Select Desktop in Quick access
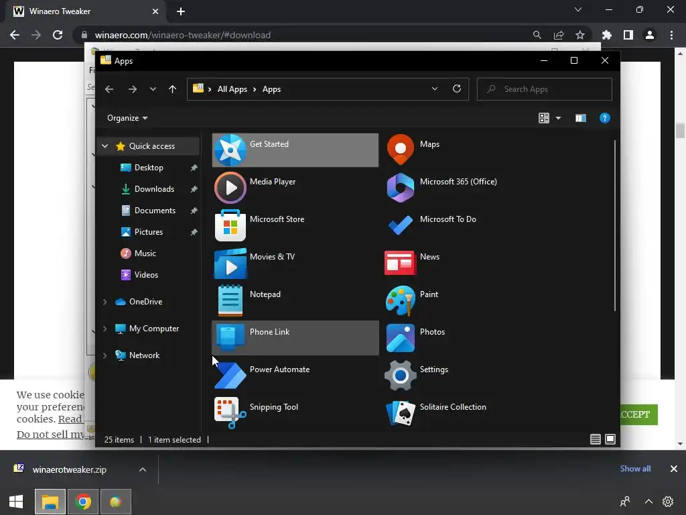 (x=148, y=168)
